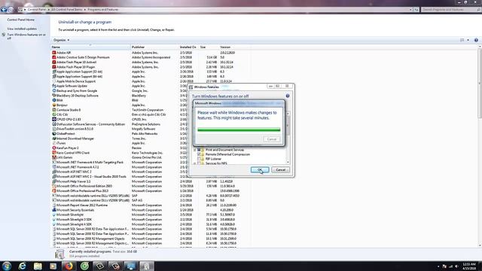Click the CPUID CPU-Z icon
482x271 pixels.
(53, 119)
